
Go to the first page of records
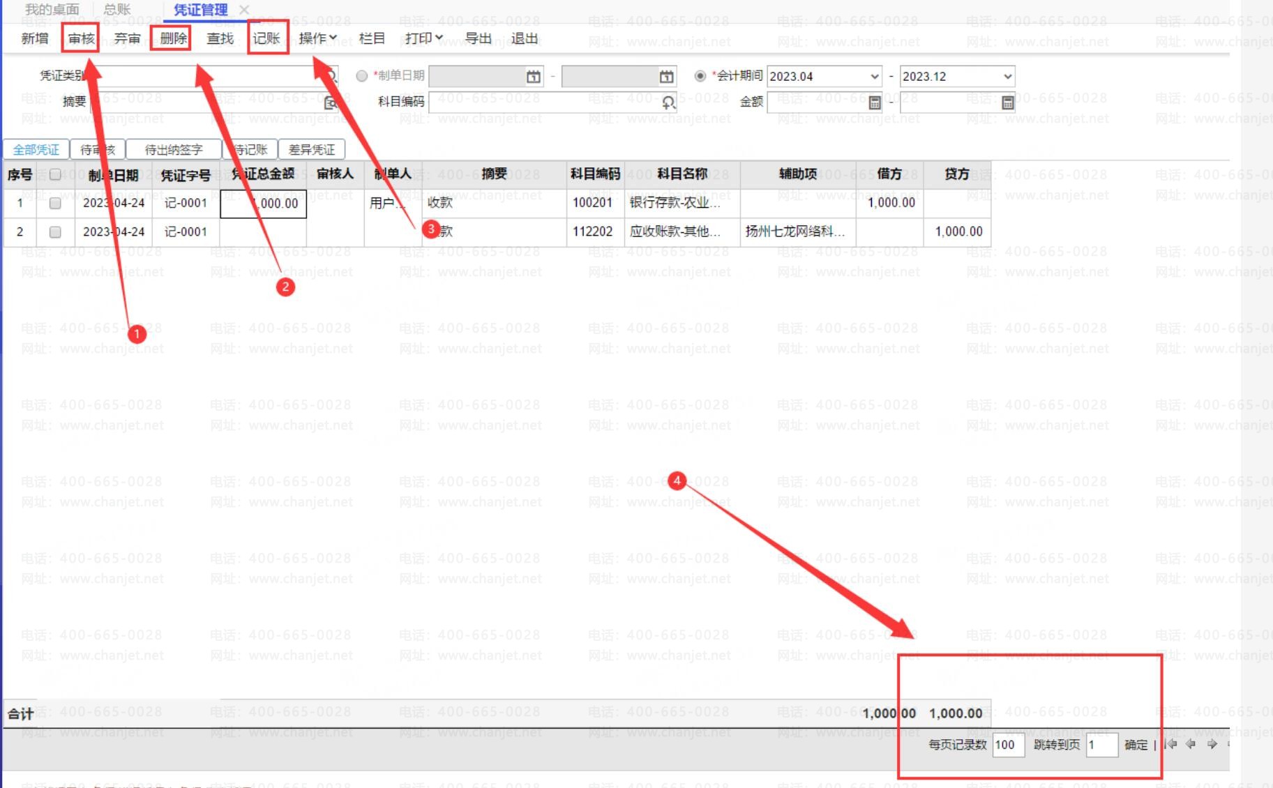(x=1170, y=744)
